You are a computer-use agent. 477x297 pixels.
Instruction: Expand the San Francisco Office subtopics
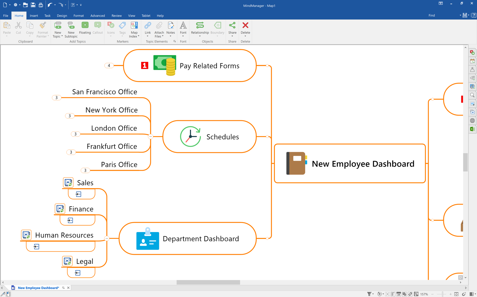[57, 98]
